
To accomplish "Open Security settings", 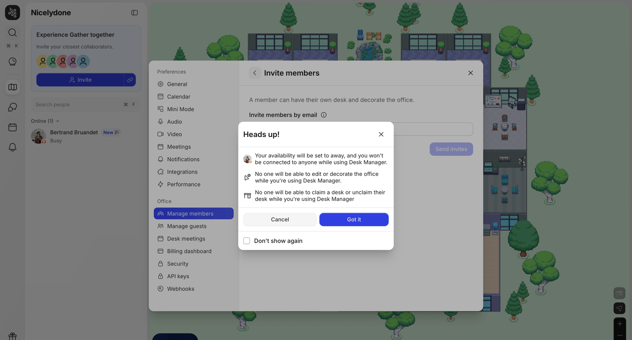I will click(x=194, y=264).
